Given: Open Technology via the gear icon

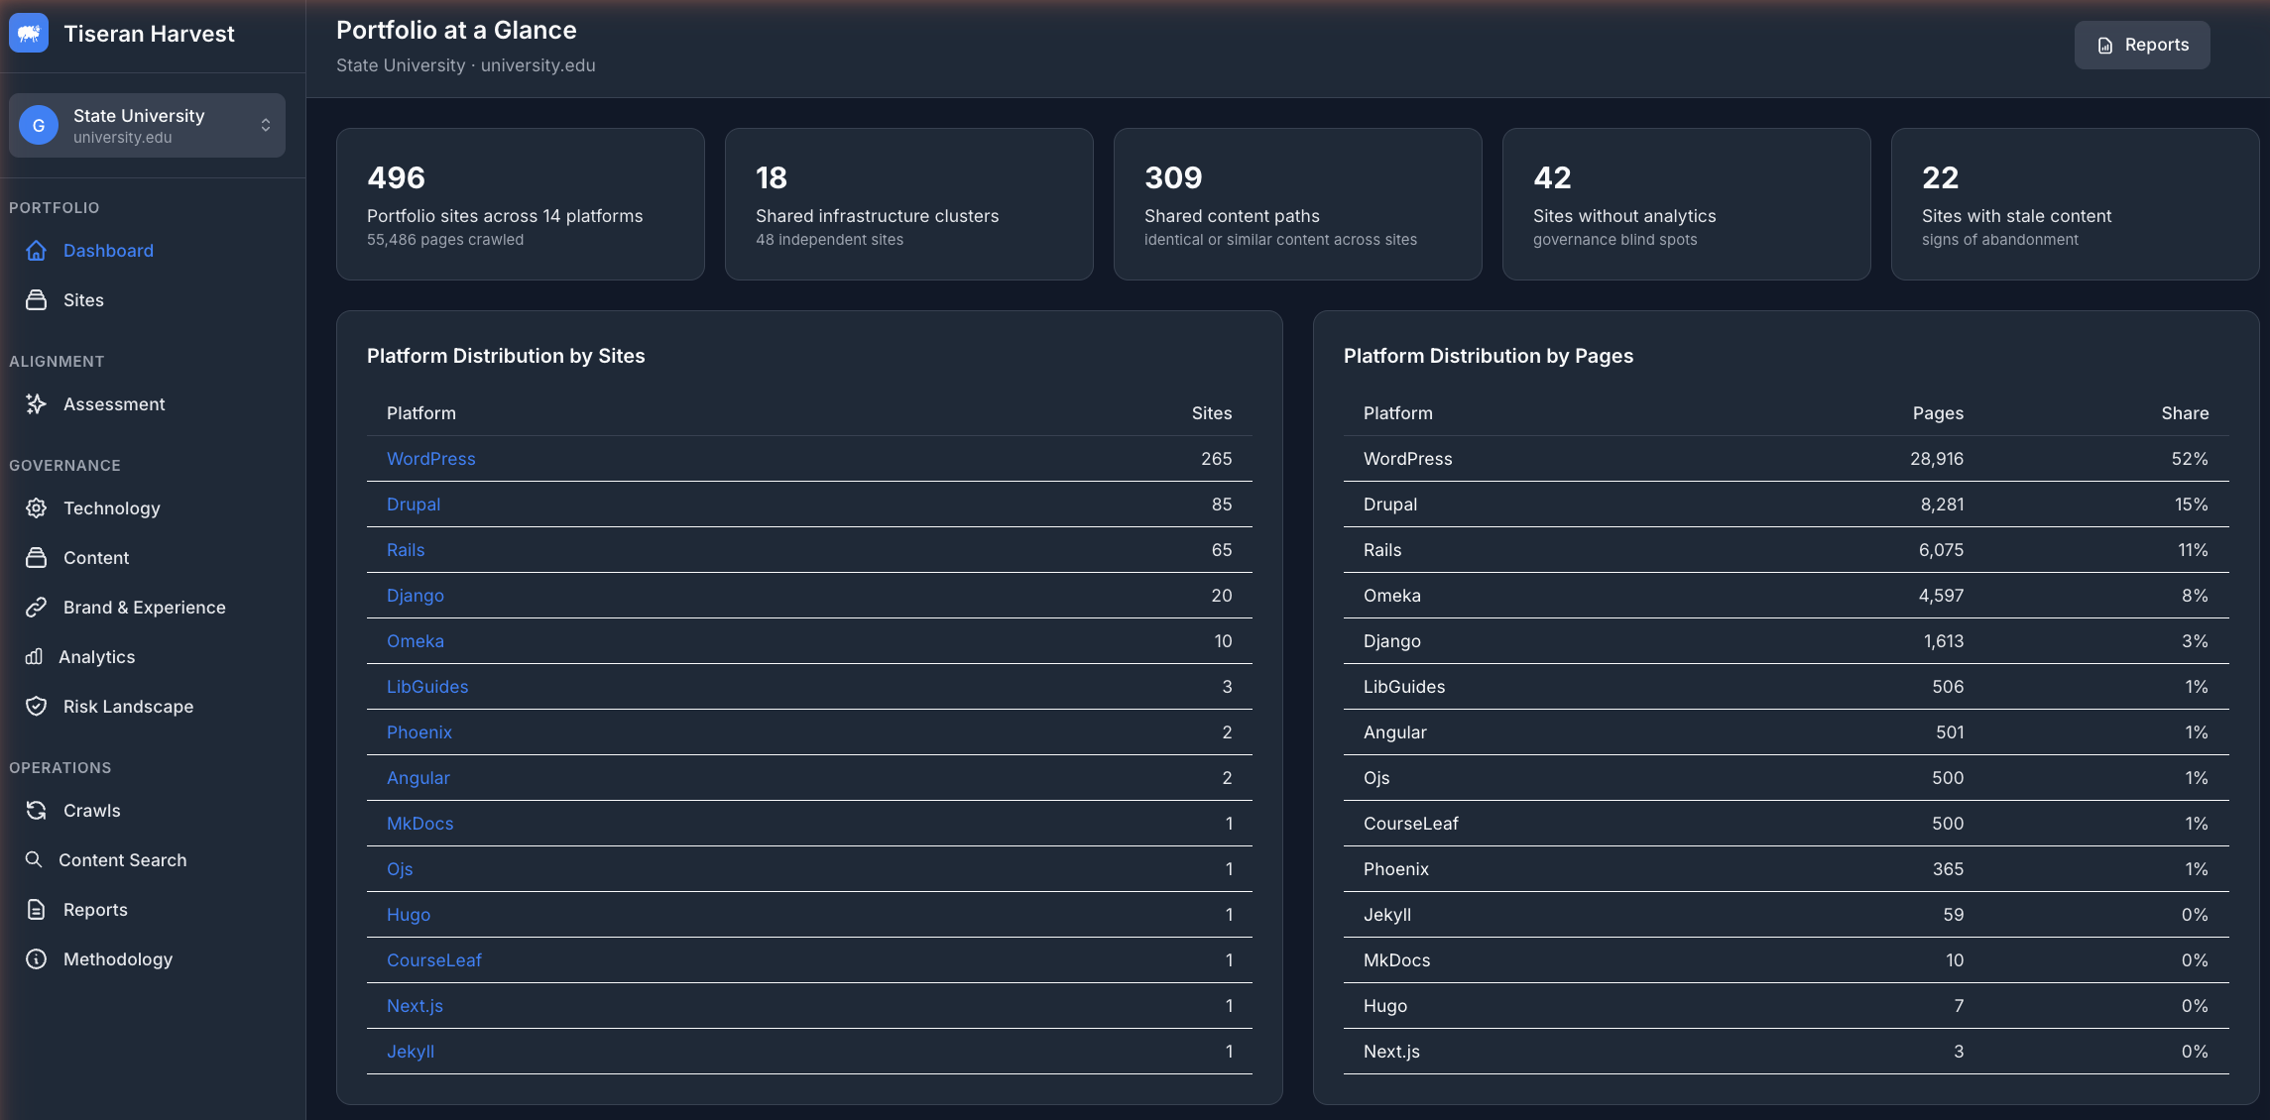Looking at the screenshot, I should point(36,507).
